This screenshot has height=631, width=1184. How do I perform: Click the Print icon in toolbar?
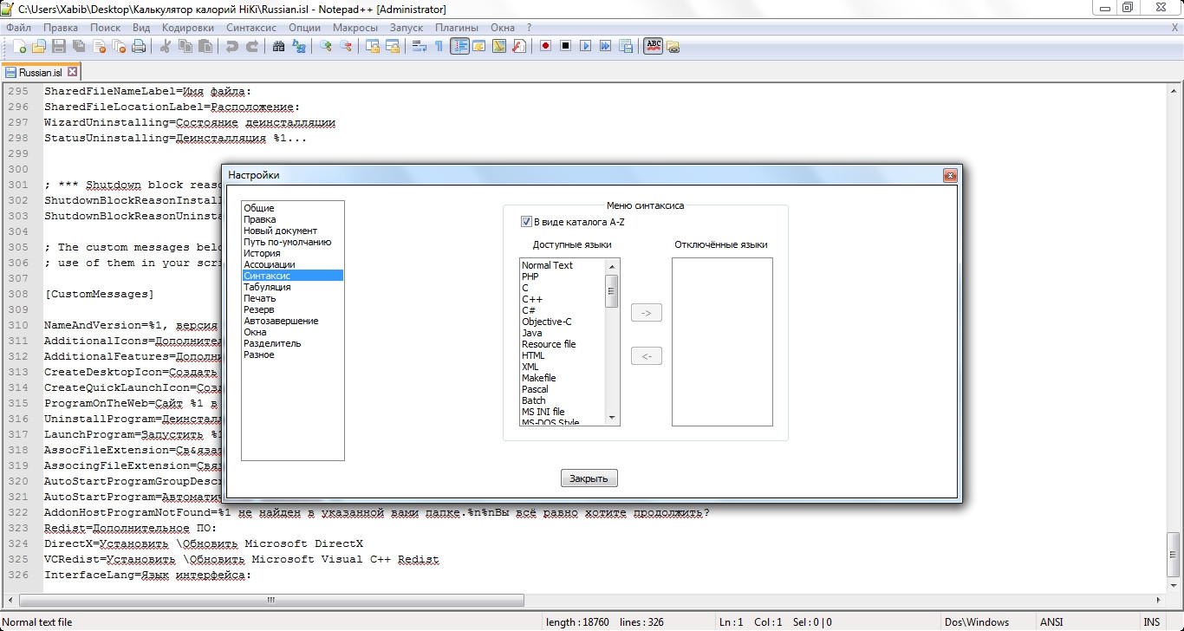click(139, 47)
